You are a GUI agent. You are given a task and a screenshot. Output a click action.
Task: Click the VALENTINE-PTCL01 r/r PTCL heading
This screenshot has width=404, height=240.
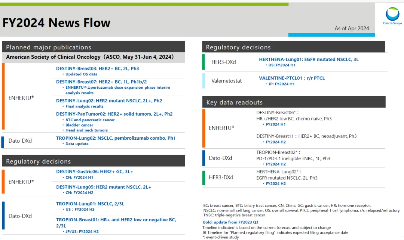click(292, 78)
